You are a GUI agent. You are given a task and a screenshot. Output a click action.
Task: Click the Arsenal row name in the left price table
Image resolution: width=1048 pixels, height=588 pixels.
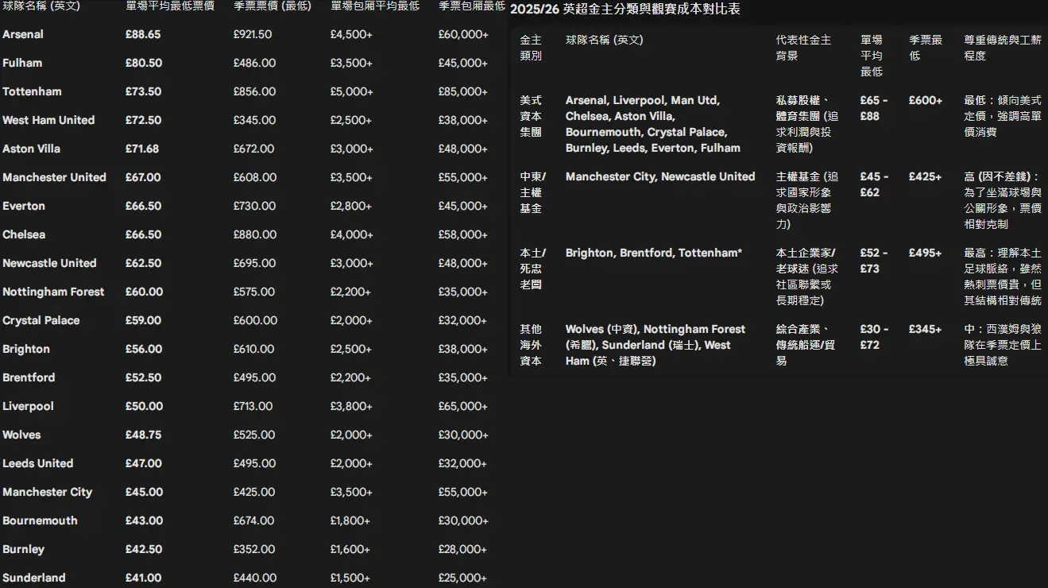23,34
